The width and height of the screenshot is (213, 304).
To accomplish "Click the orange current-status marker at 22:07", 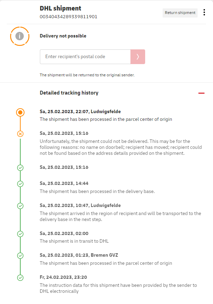I will 20,112.
